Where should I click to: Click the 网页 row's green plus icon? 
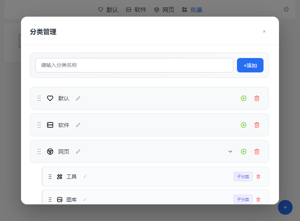tap(243, 152)
